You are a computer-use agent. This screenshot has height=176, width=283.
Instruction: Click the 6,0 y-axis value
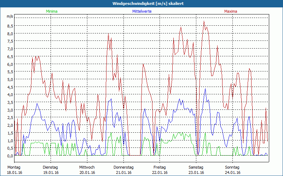point(10,64)
